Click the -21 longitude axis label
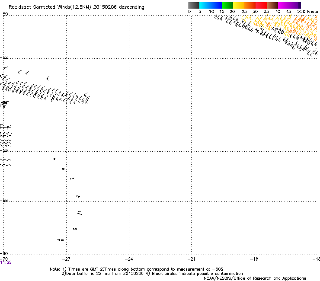Image resolution: width=320 pixels, height=281 pixels. tap(191, 259)
